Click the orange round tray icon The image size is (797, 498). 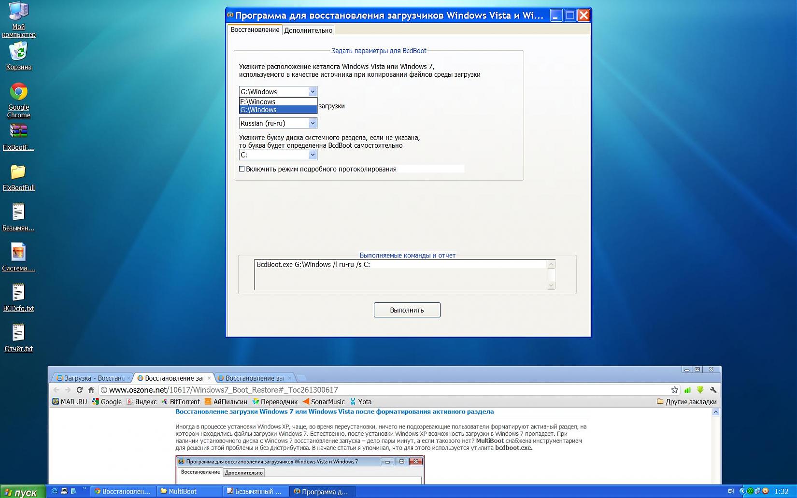tap(765, 491)
